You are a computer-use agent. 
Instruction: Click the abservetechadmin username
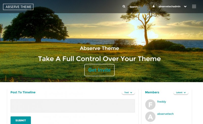point(170,7)
